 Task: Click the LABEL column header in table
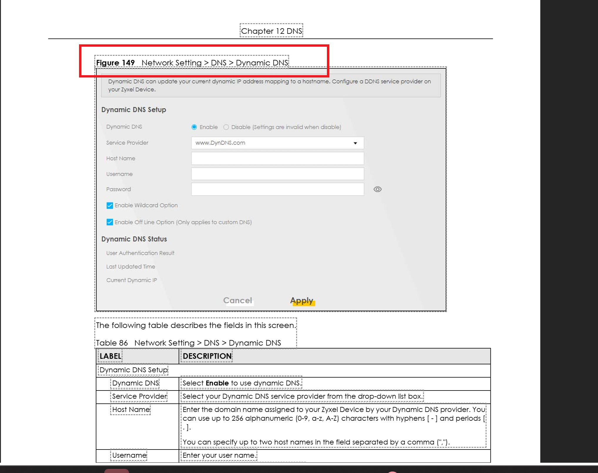(110, 356)
